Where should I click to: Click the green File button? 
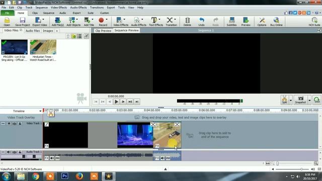pos(7,13)
